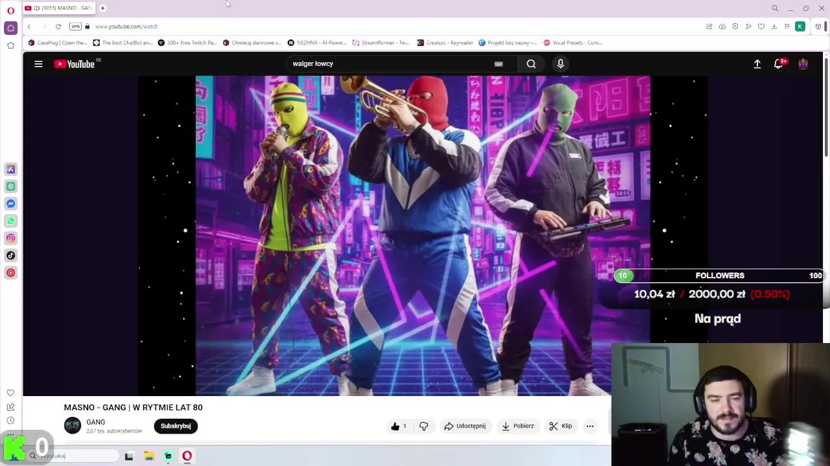Viewport: 830px width, 466px height.
Task: Open File Explorer from taskbar
Action: [x=148, y=456]
